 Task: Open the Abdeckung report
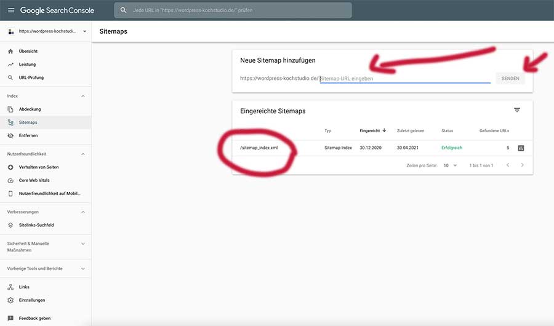pos(30,109)
